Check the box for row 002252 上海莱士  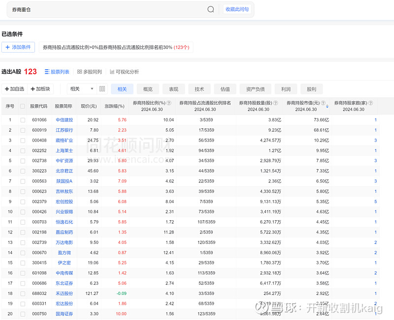coord(23,151)
